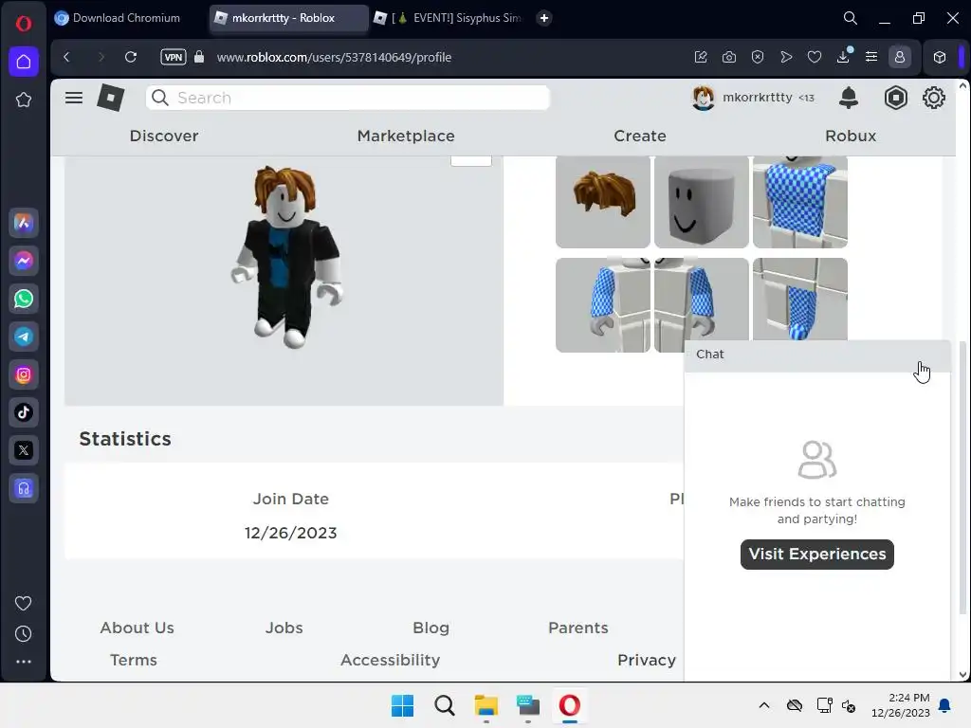Click the Visit Experiences button
971x728 pixels.
[x=816, y=554]
